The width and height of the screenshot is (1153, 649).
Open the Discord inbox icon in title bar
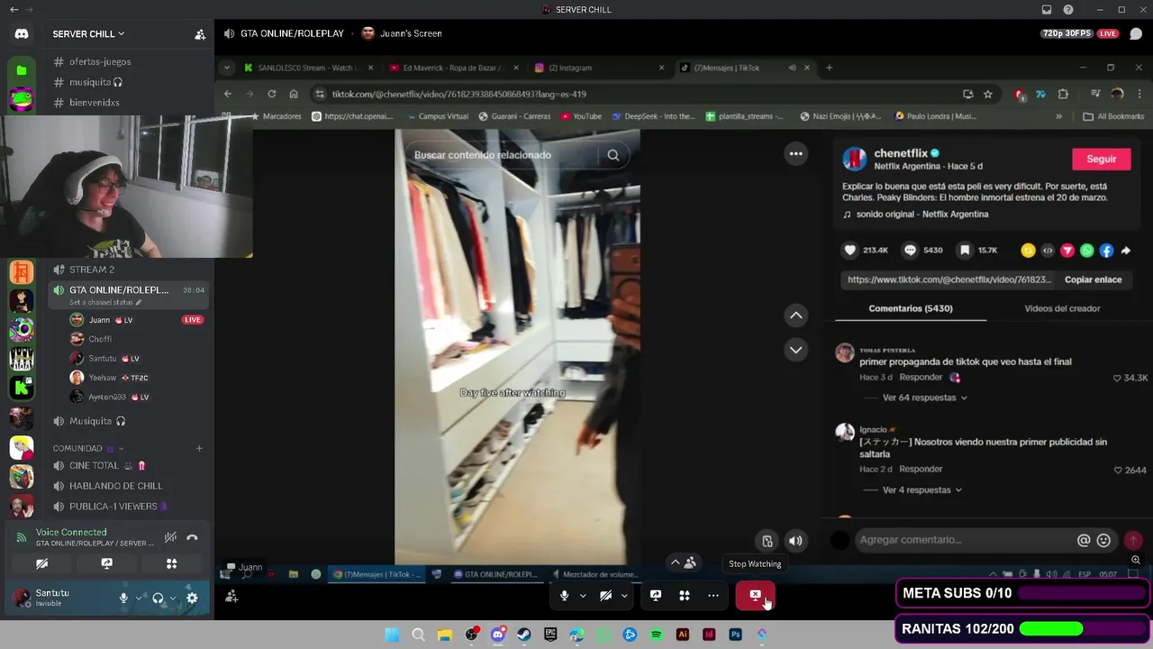tap(1046, 10)
